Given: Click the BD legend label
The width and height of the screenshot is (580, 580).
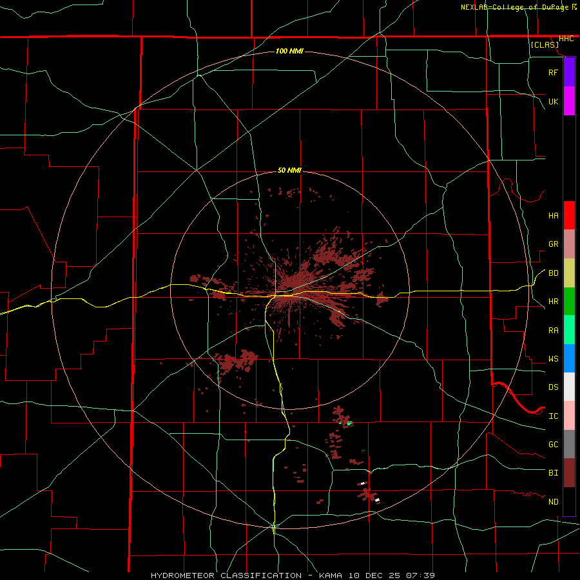Looking at the screenshot, I should 553,273.
